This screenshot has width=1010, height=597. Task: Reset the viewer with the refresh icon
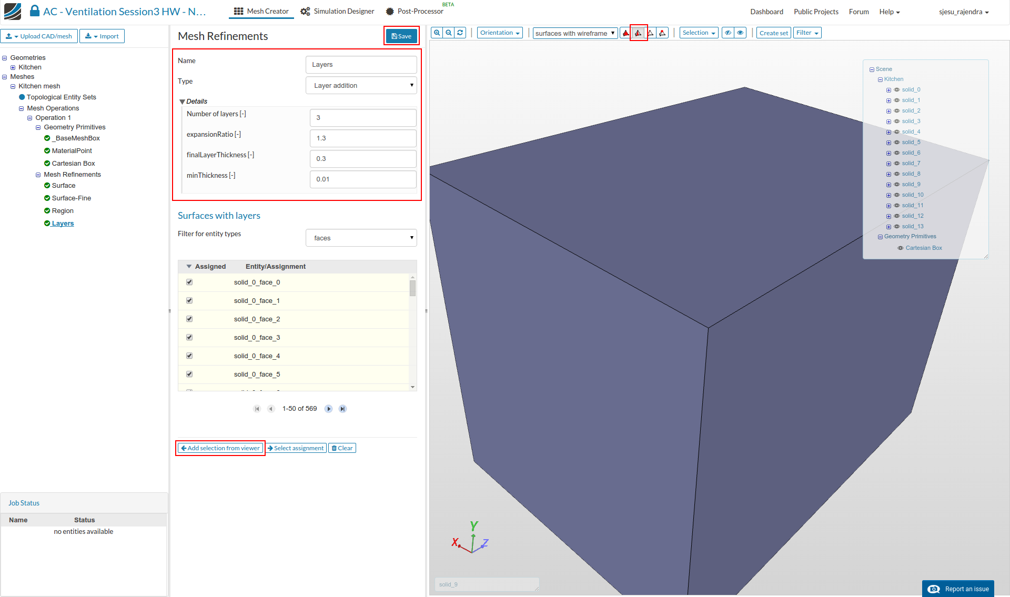click(x=460, y=33)
